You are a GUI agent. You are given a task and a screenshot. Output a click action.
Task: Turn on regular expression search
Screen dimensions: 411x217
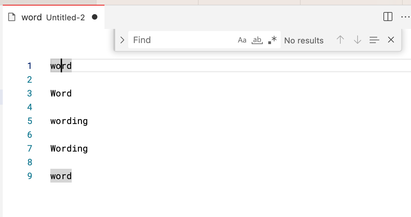[x=272, y=40]
